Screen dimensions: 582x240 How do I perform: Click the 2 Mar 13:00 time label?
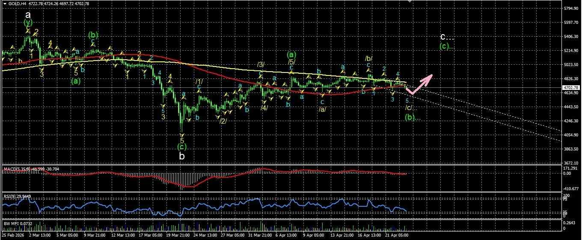40,235
